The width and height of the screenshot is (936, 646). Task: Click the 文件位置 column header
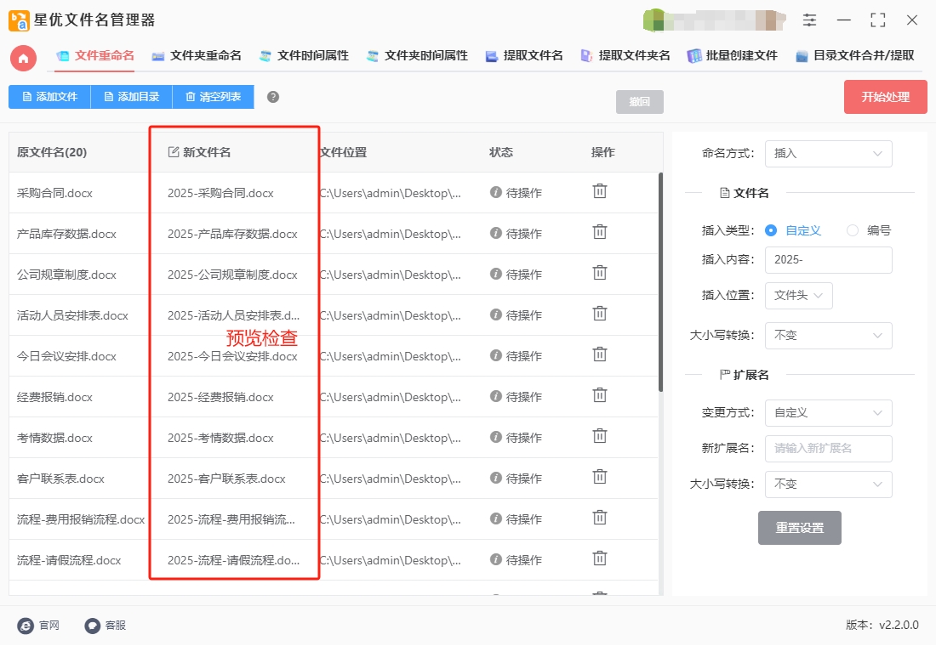point(343,152)
